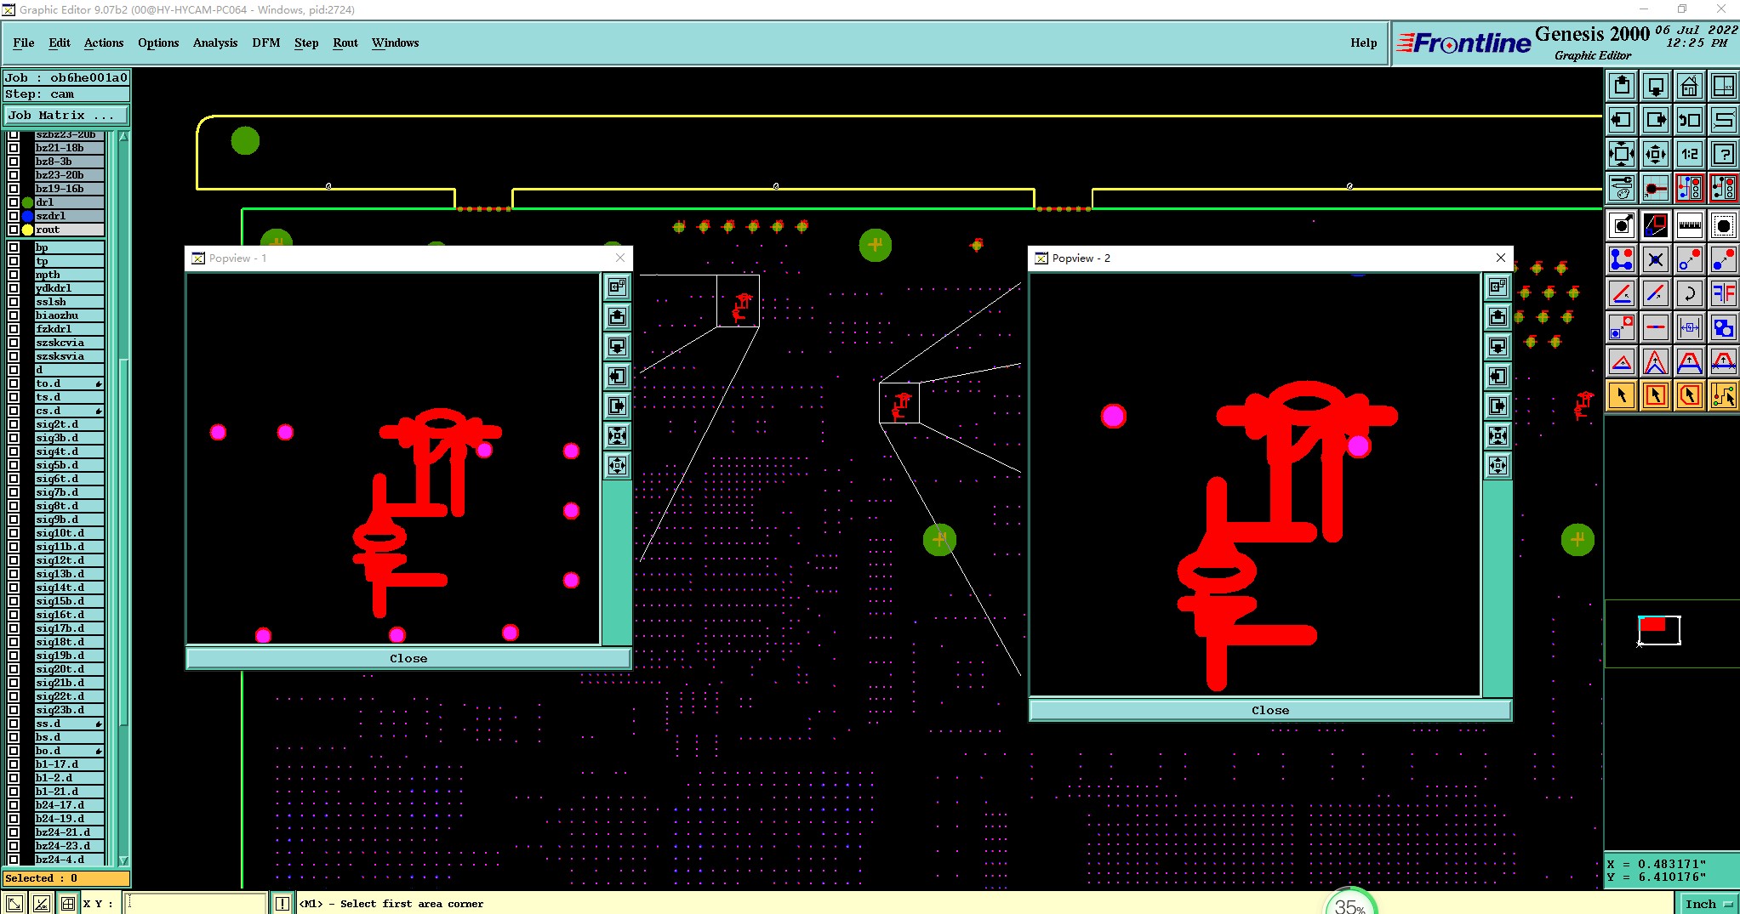Click Close button in Popview 1
The height and width of the screenshot is (914, 1740).
click(408, 658)
